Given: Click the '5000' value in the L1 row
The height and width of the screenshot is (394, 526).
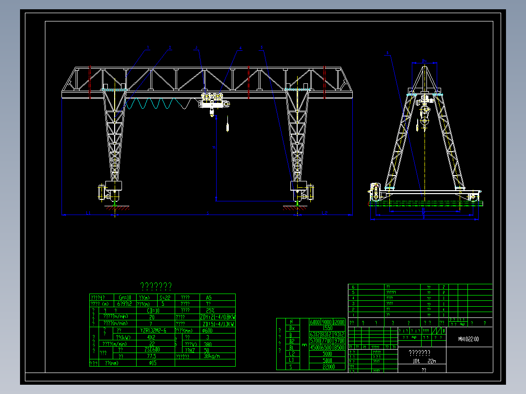Looking at the screenshot, I should (x=327, y=360).
